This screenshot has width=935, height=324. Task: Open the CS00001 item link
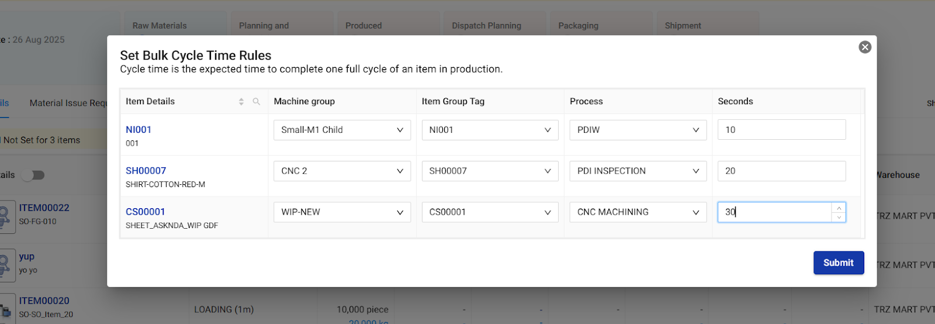pos(146,212)
